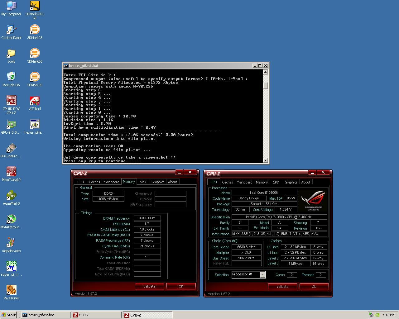Switch to CPU tab in Memory CPU-Z window

pyautogui.click(x=80, y=182)
